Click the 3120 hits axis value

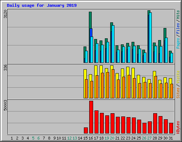pos(5,14)
